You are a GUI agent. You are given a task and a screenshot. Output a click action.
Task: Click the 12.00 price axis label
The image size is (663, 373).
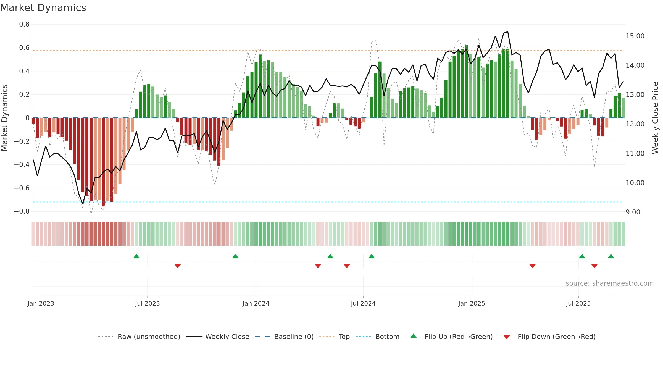click(x=635, y=124)
